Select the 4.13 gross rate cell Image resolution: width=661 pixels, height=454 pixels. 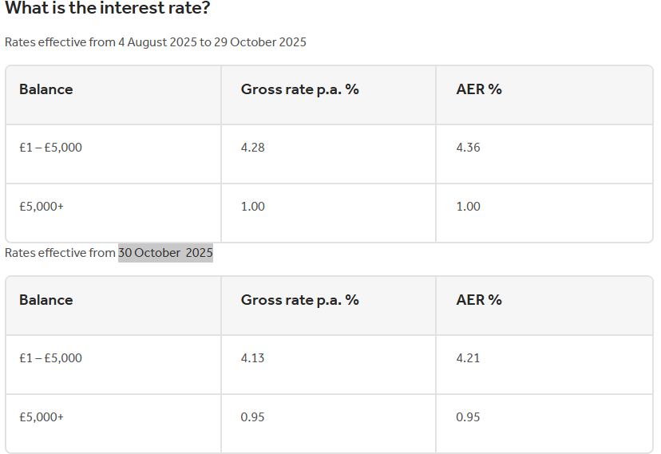328,365
